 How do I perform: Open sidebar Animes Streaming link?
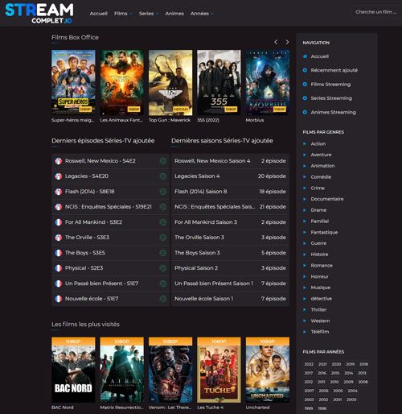pyautogui.click(x=334, y=112)
